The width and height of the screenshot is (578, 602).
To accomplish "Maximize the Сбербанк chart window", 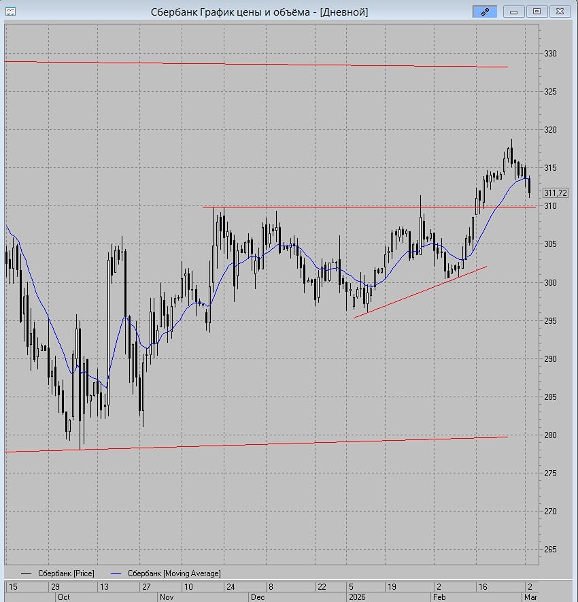I will tap(537, 12).
